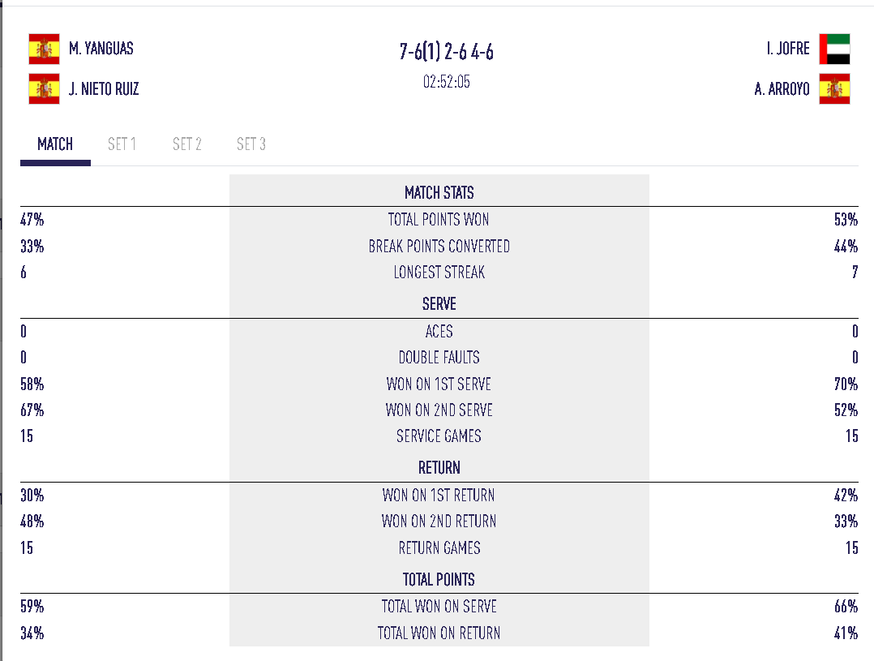Image resolution: width=874 pixels, height=661 pixels.
Task: Click the TOTAL WON ON SERVE label
Action: [x=439, y=607]
